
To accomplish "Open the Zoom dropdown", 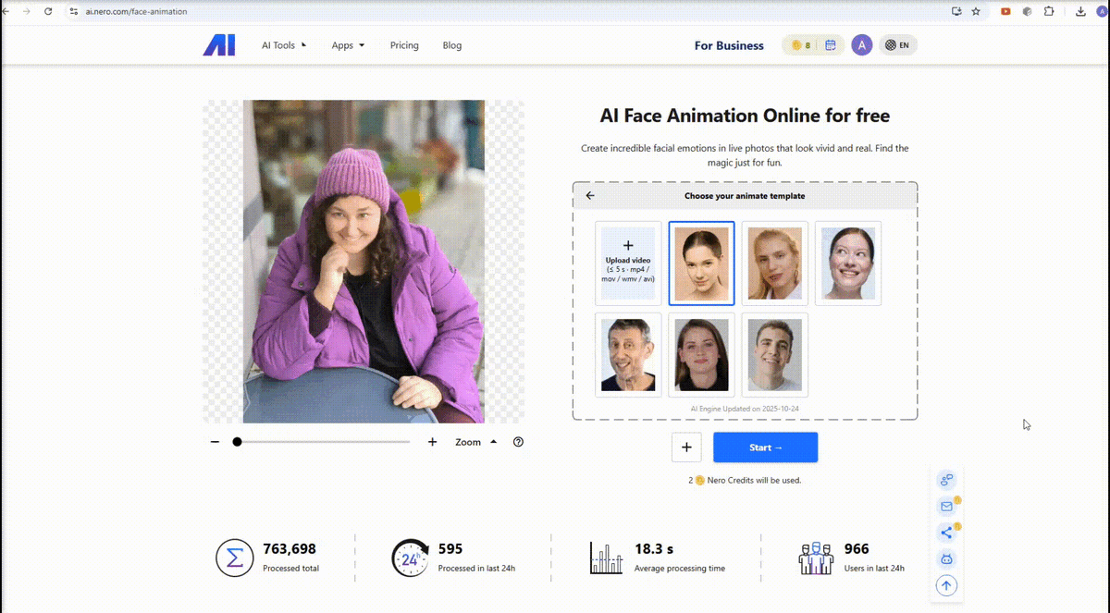I will [475, 442].
